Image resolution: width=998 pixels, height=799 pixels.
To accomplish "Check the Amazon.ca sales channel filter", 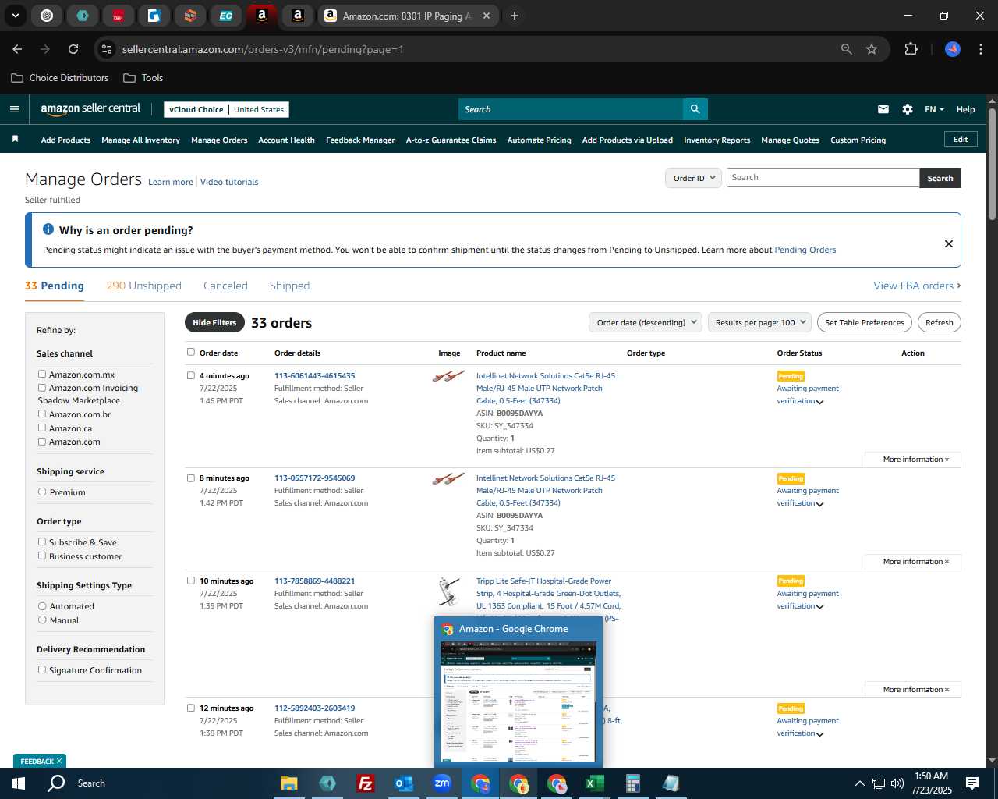I will [42, 428].
